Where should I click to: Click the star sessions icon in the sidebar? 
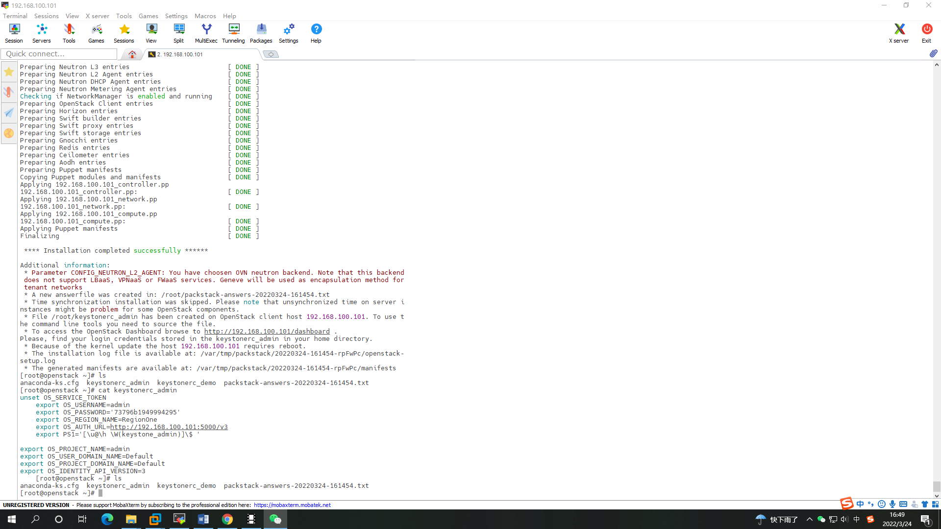point(8,72)
